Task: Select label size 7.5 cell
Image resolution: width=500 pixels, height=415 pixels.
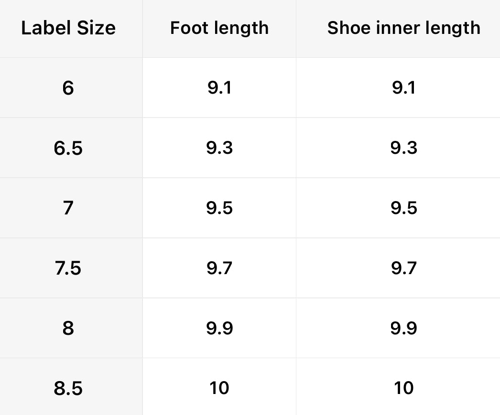Action: click(x=68, y=268)
